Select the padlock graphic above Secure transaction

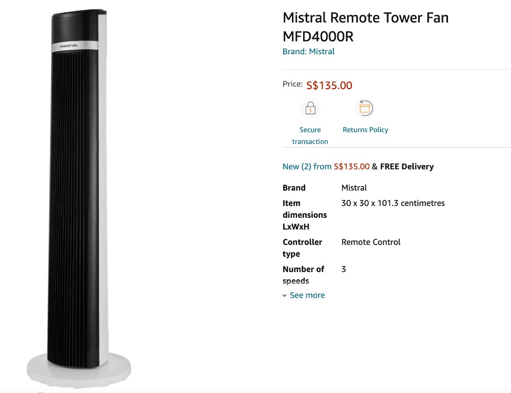(x=310, y=108)
